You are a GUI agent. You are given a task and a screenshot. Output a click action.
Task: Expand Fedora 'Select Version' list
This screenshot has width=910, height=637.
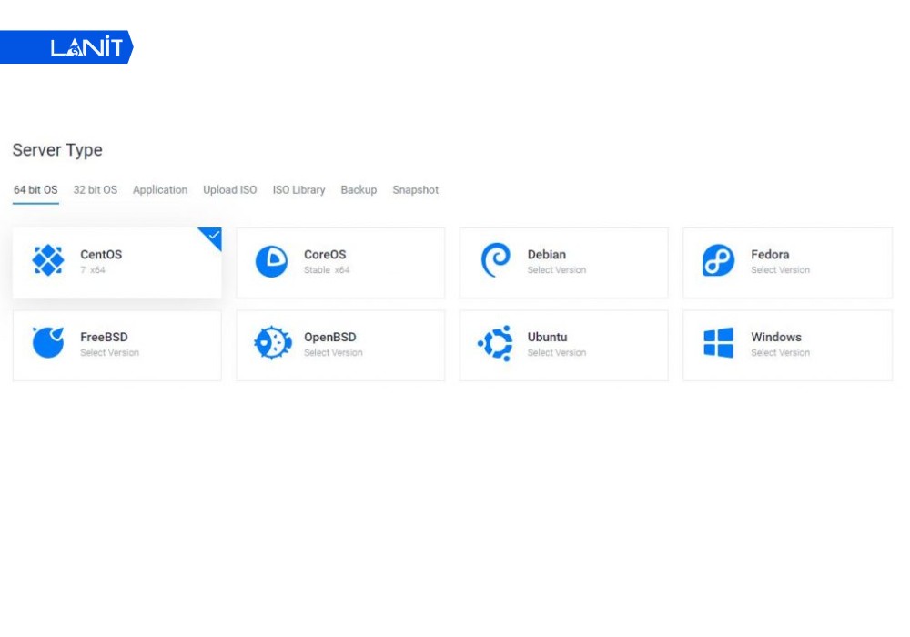coord(780,270)
